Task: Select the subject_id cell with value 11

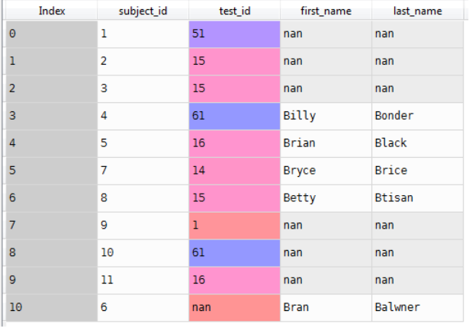Action: [x=143, y=280]
